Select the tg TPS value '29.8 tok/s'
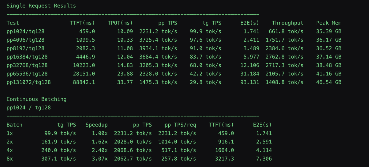Image resolution: width=369 pixels, height=167 pixels. point(206,82)
